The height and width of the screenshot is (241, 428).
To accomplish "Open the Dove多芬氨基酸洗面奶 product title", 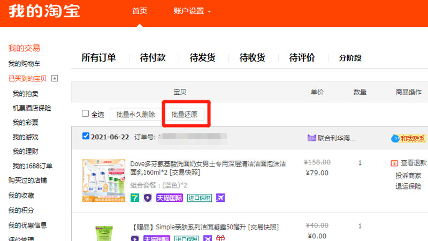I will pyautogui.click(x=208, y=168).
